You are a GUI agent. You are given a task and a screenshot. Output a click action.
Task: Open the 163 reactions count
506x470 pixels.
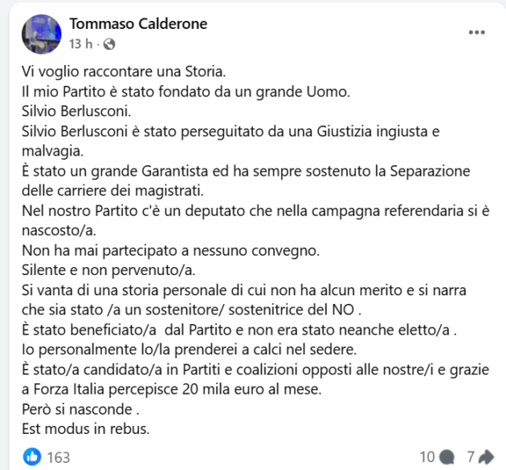(x=59, y=457)
